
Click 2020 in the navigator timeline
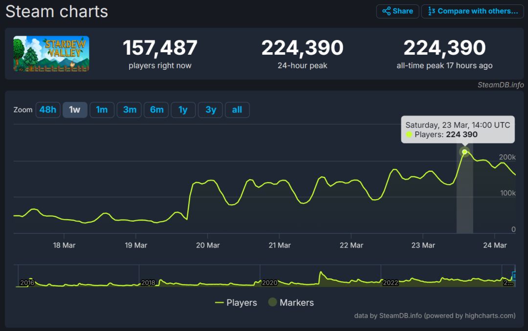click(x=269, y=283)
